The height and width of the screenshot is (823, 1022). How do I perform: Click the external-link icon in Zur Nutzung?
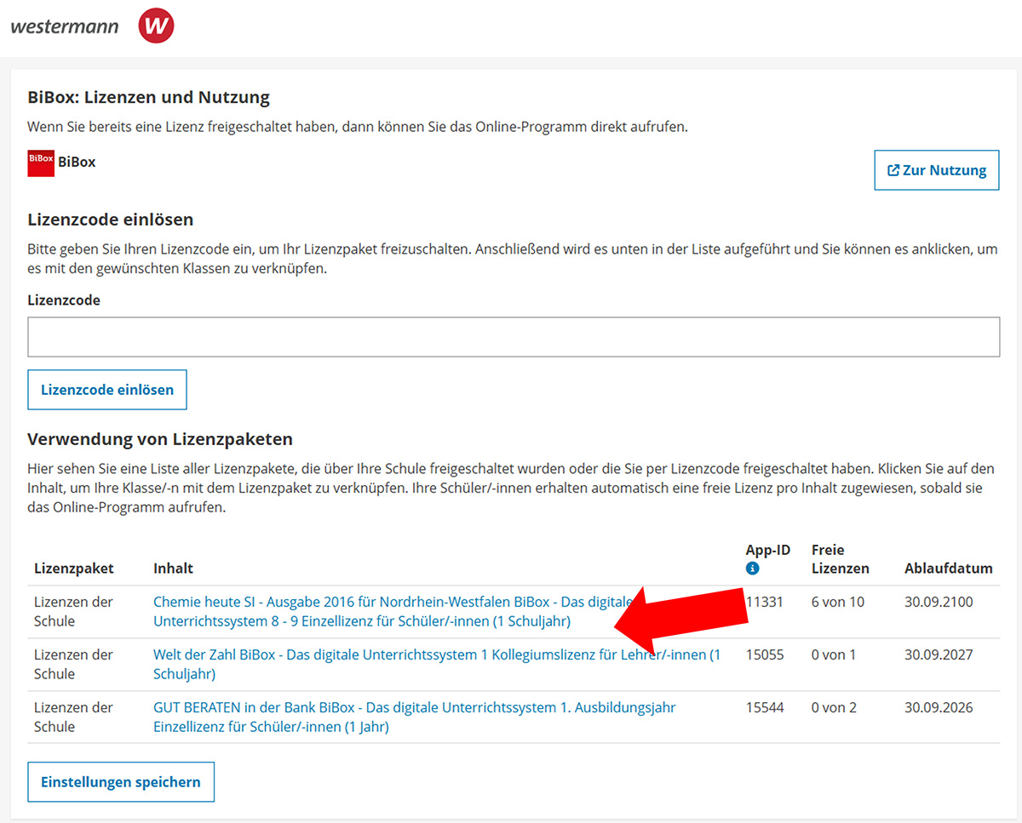tap(893, 170)
